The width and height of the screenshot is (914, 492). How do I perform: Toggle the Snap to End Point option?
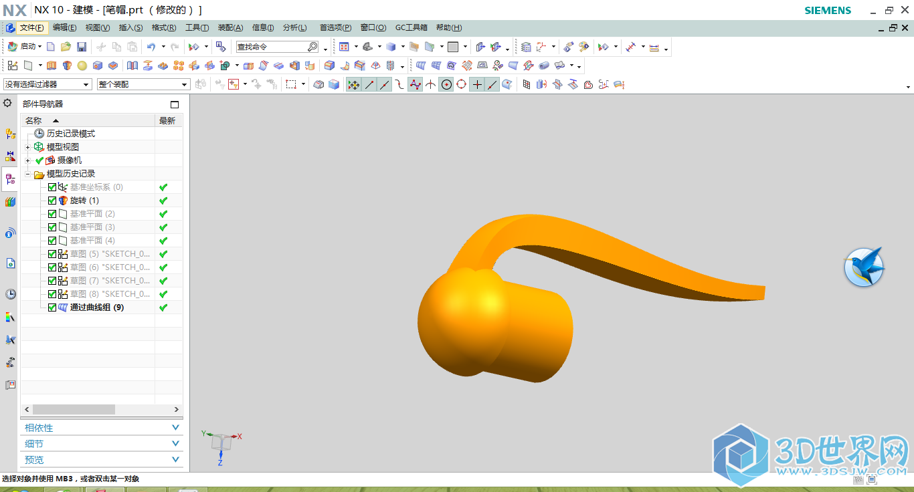[x=369, y=84]
